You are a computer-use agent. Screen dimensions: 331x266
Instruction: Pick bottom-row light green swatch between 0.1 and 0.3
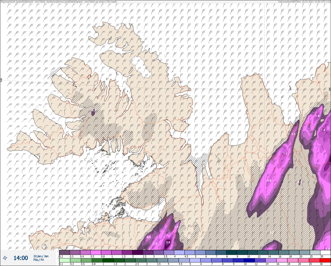64,260
